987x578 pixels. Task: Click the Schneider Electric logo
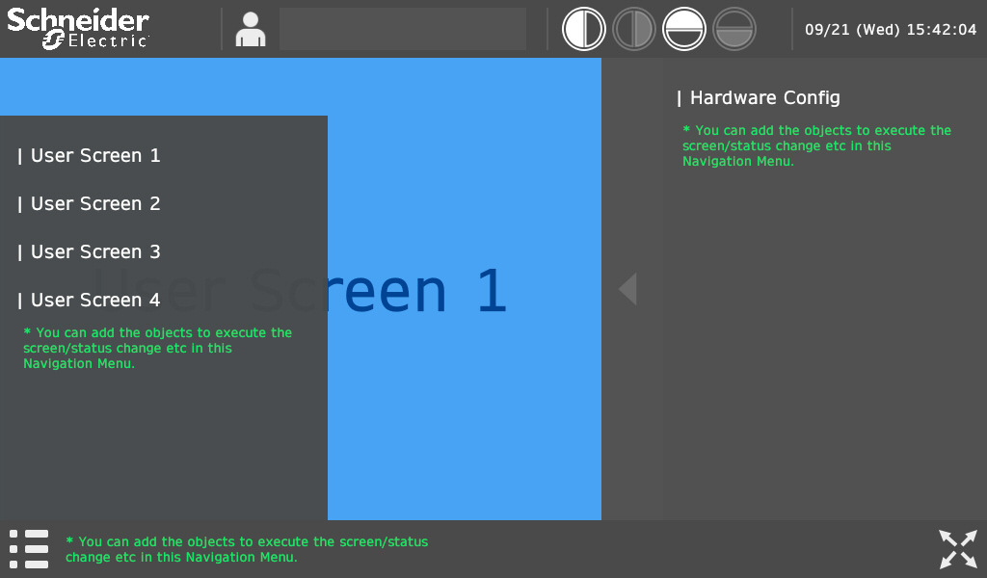(x=78, y=29)
